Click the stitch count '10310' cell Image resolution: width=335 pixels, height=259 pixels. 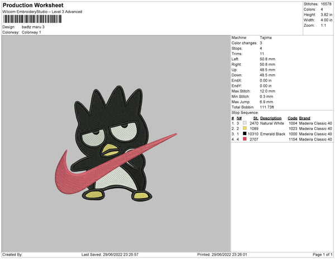tap(253, 134)
